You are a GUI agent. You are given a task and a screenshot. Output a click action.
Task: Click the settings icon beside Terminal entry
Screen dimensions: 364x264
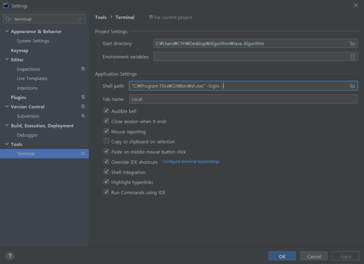(83, 153)
